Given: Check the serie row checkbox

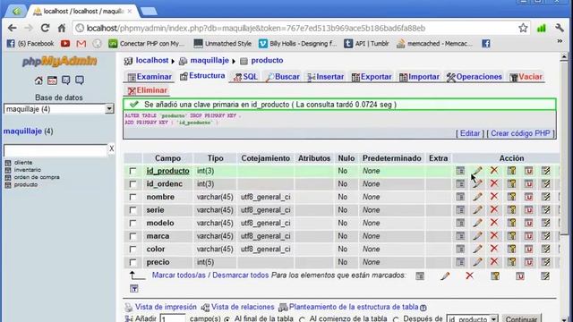Looking at the screenshot, I should coord(133,210).
